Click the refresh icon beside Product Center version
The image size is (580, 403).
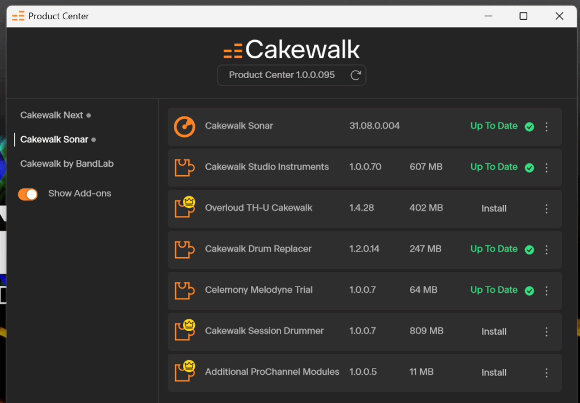click(356, 75)
